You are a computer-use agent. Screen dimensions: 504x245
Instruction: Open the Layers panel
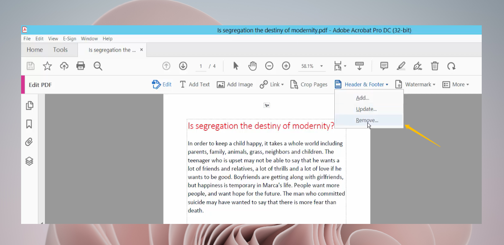[x=30, y=161]
